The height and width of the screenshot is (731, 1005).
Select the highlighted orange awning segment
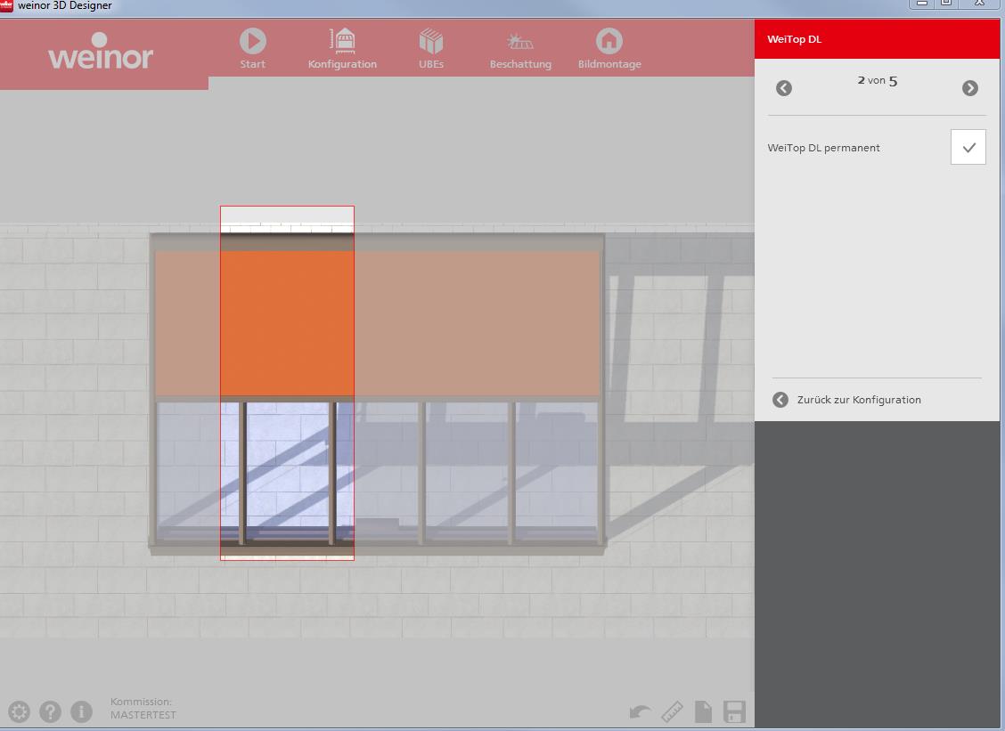pyautogui.click(x=287, y=322)
